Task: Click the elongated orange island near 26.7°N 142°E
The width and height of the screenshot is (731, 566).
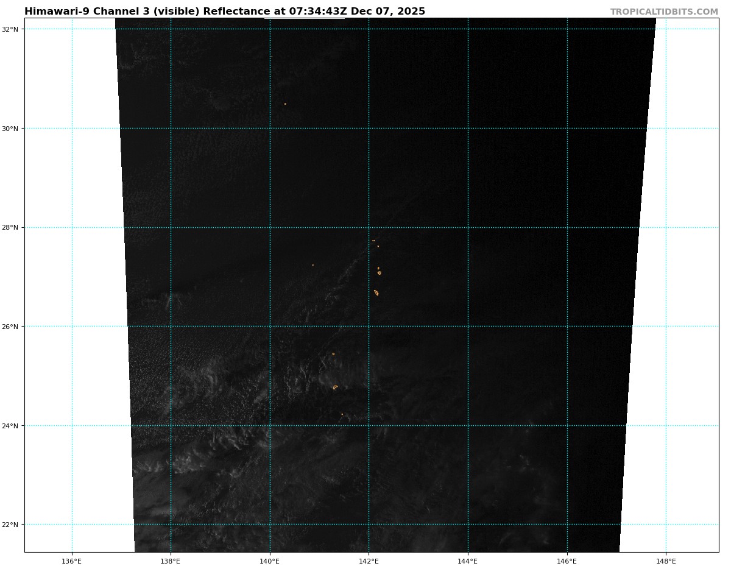Action: pos(376,292)
